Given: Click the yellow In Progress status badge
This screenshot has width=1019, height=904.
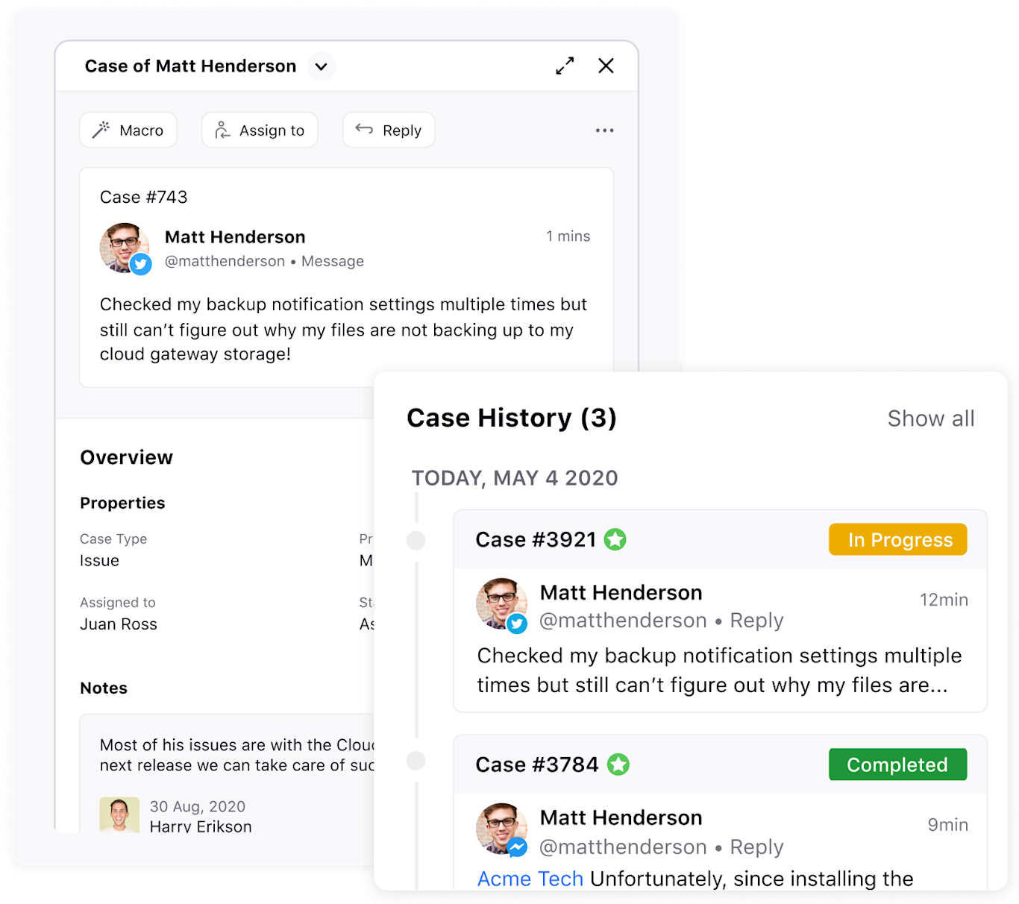Looking at the screenshot, I should [x=897, y=539].
